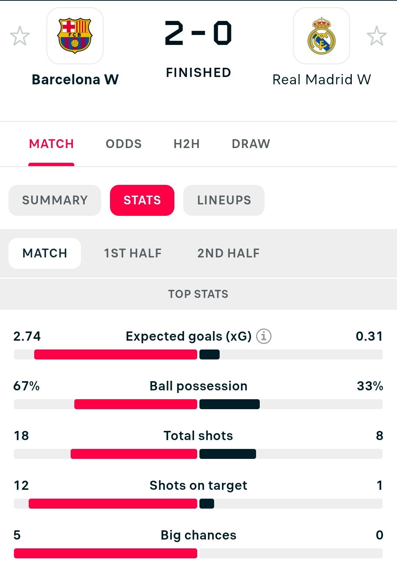
Task: Tap the Barcelona club crest
Action: tap(75, 36)
